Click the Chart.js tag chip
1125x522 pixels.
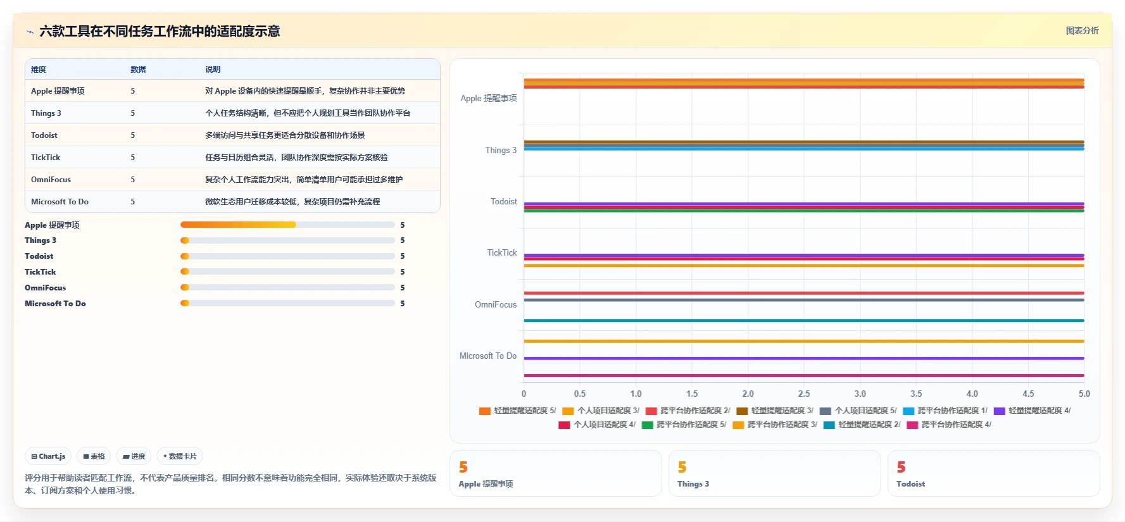[48, 456]
